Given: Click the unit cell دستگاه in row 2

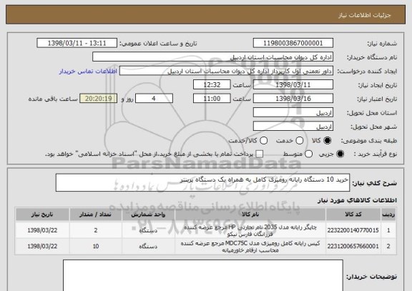Looking at the screenshot, I should point(148,247).
